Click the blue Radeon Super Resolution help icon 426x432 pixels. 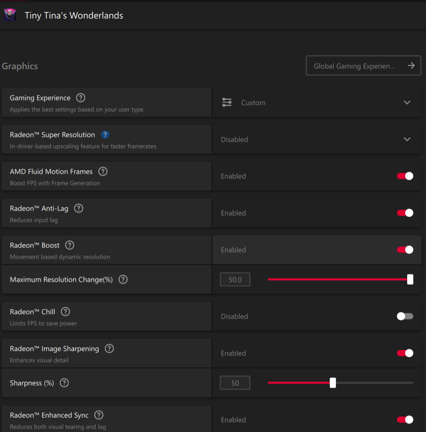[105, 135]
